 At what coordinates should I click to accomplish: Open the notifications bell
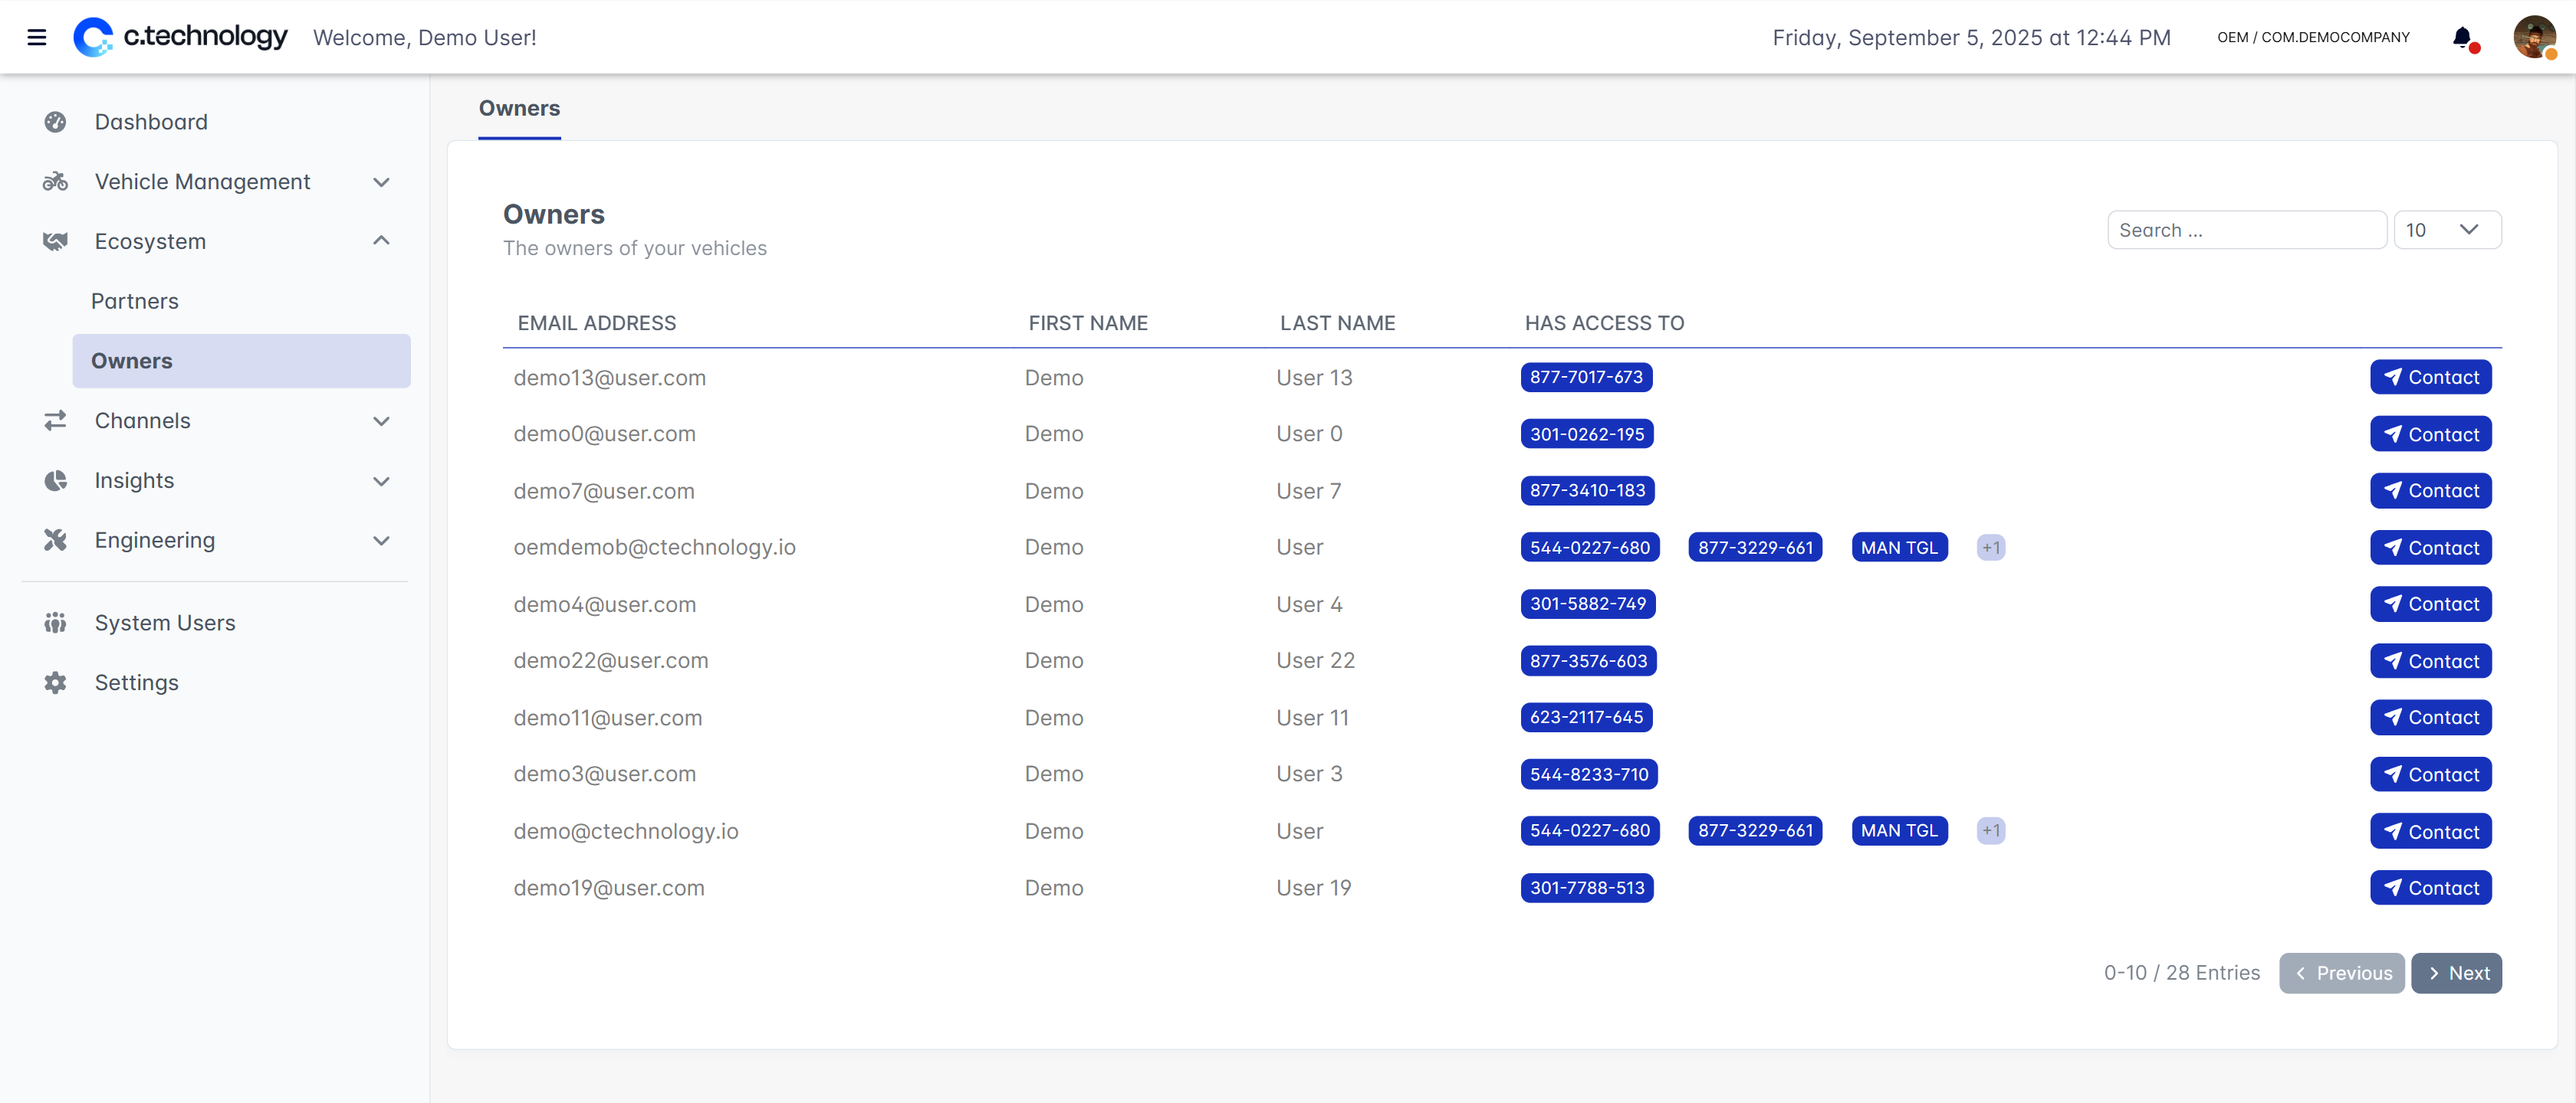point(2462,38)
